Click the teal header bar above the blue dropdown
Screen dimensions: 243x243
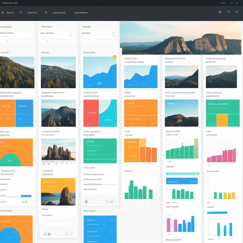tap(182, 173)
